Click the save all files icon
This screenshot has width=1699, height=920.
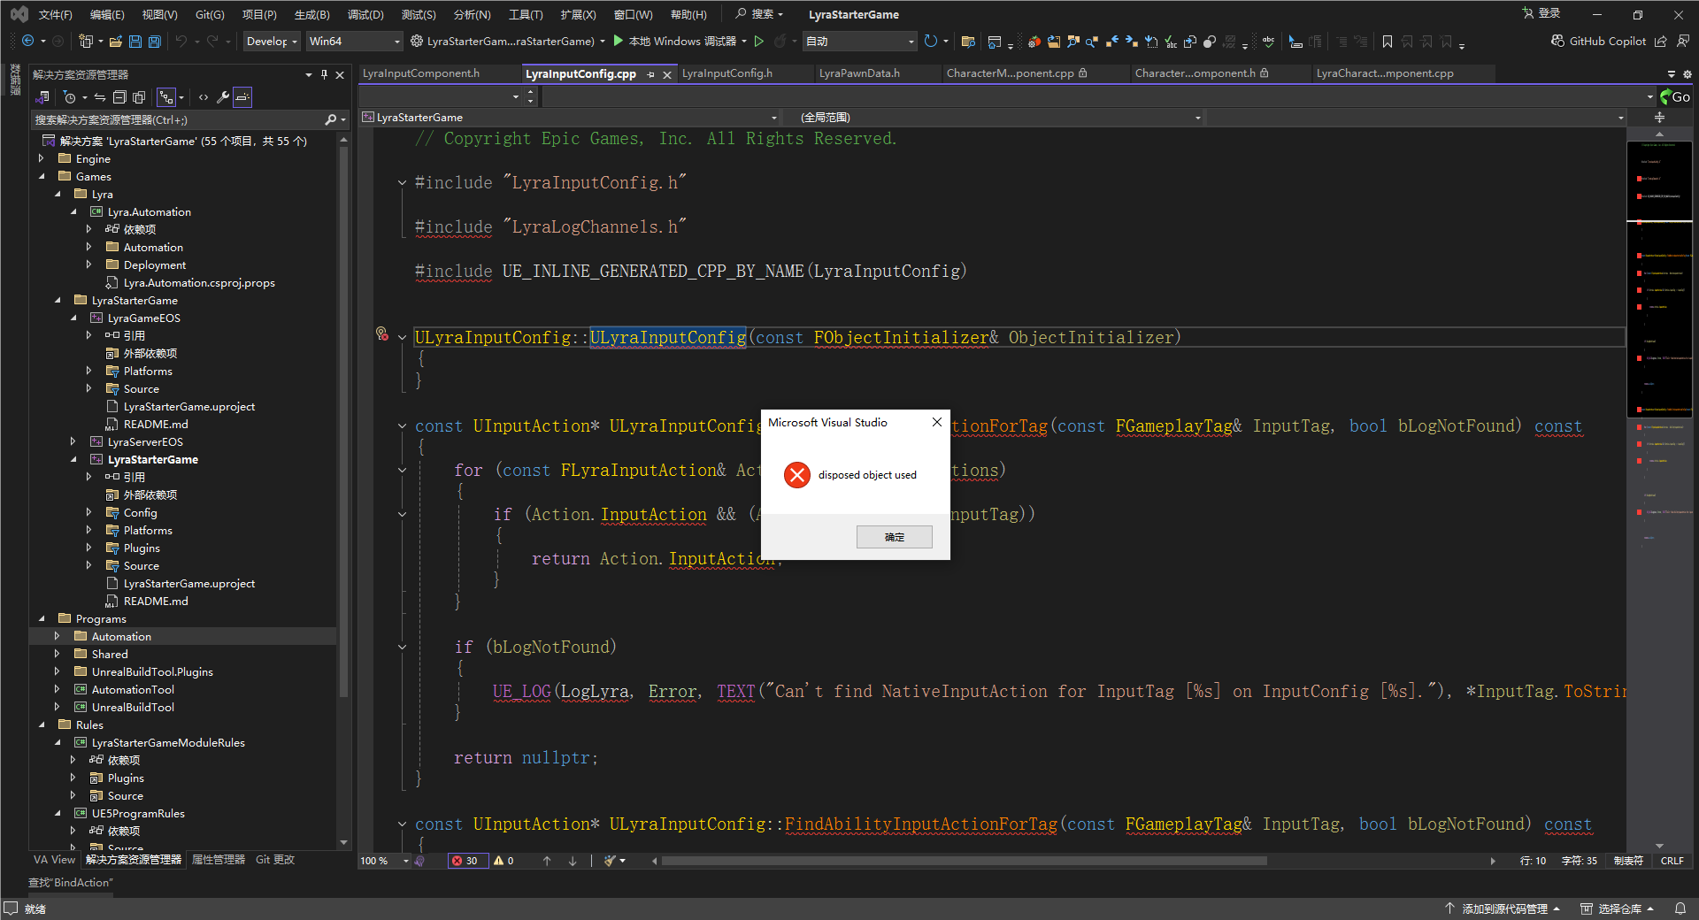tap(154, 41)
